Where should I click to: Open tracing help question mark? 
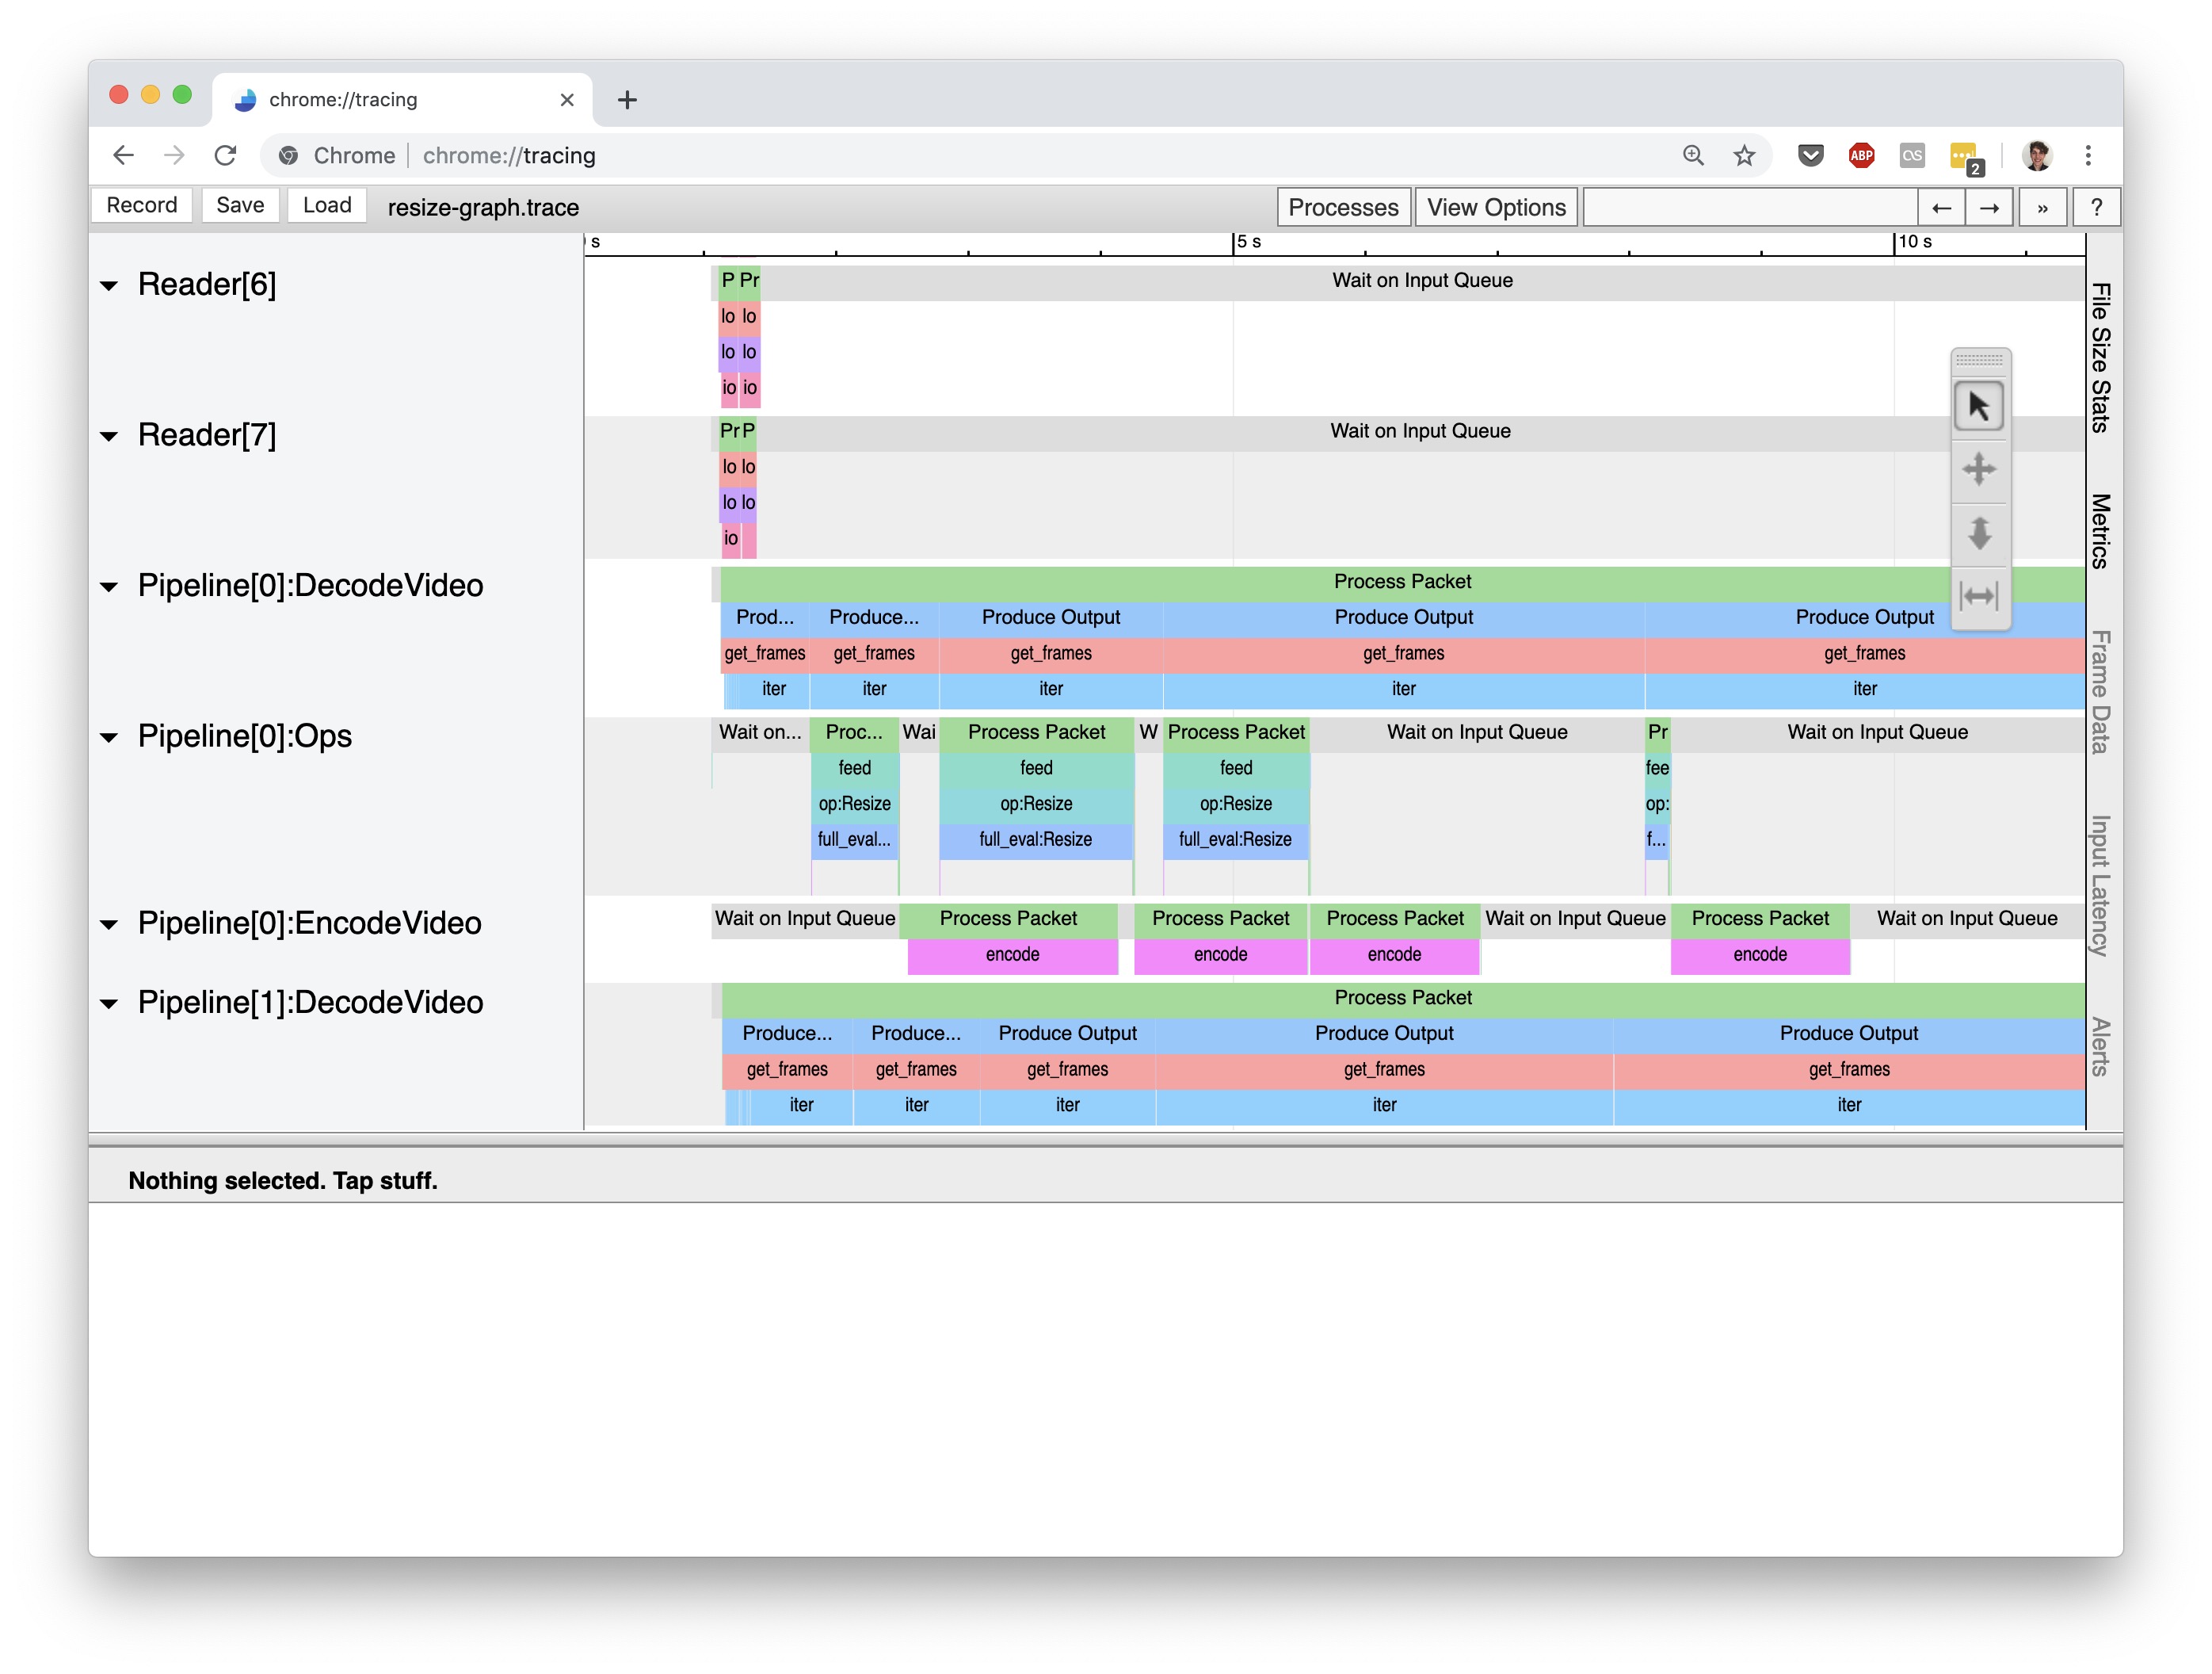2096,207
